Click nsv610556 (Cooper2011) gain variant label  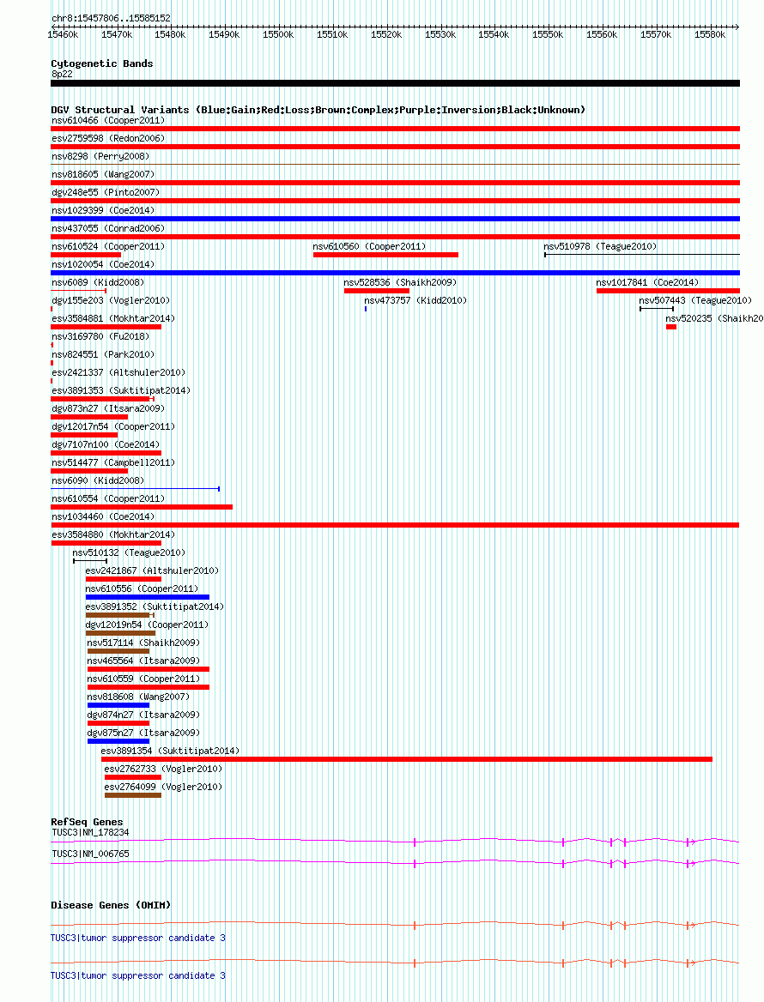(142, 588)
